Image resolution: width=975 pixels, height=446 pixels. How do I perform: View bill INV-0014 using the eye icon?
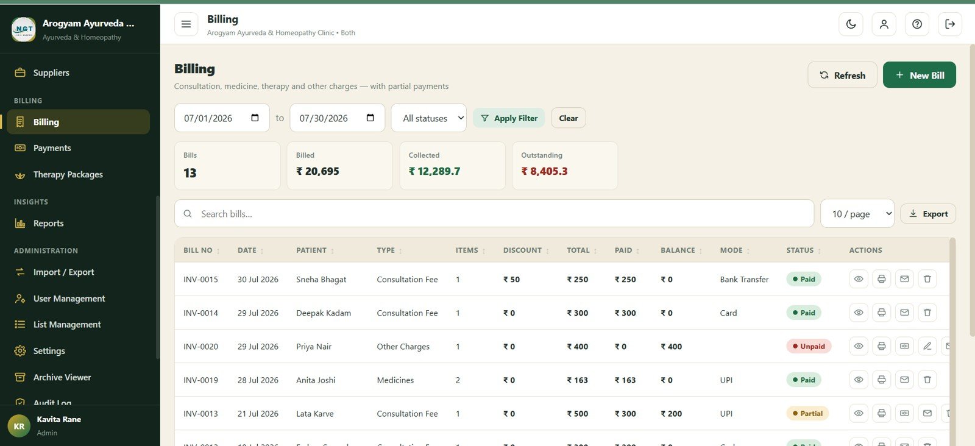click(x=859, y=313)
